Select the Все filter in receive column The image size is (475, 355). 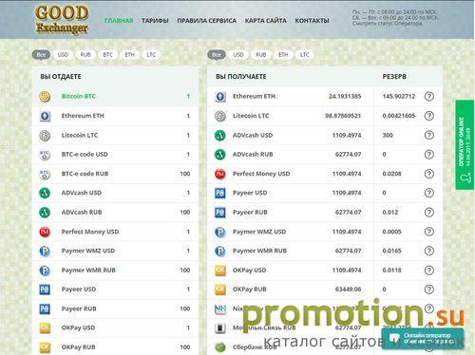217,55
